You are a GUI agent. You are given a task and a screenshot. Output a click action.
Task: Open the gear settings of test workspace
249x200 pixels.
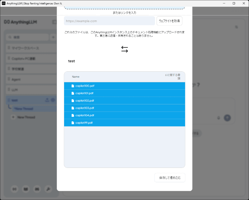point(53,100)
